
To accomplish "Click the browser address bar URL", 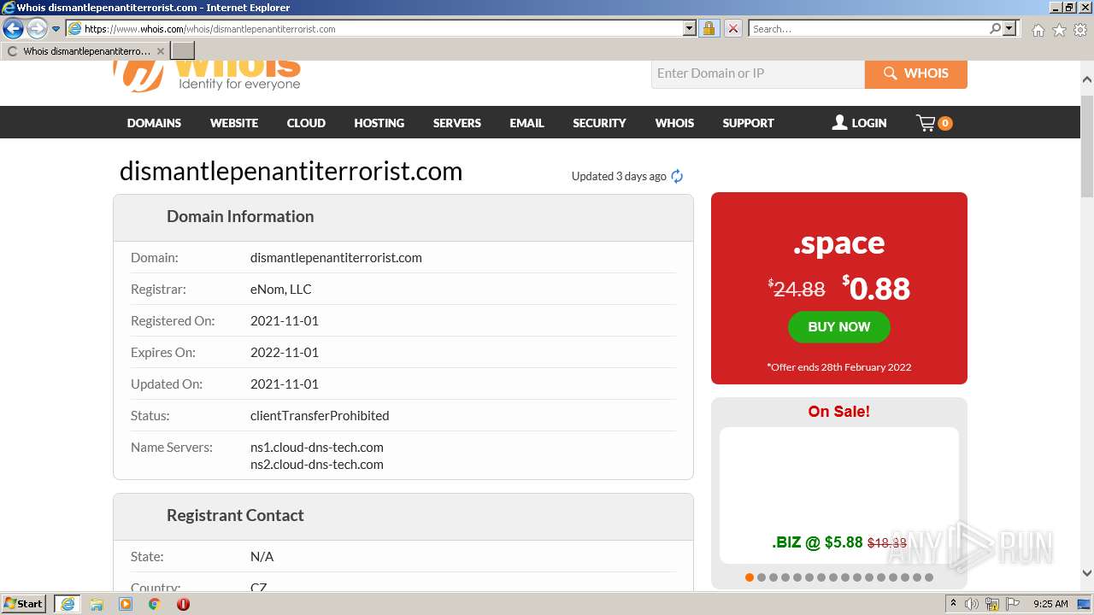I will [x=382, y=28].
